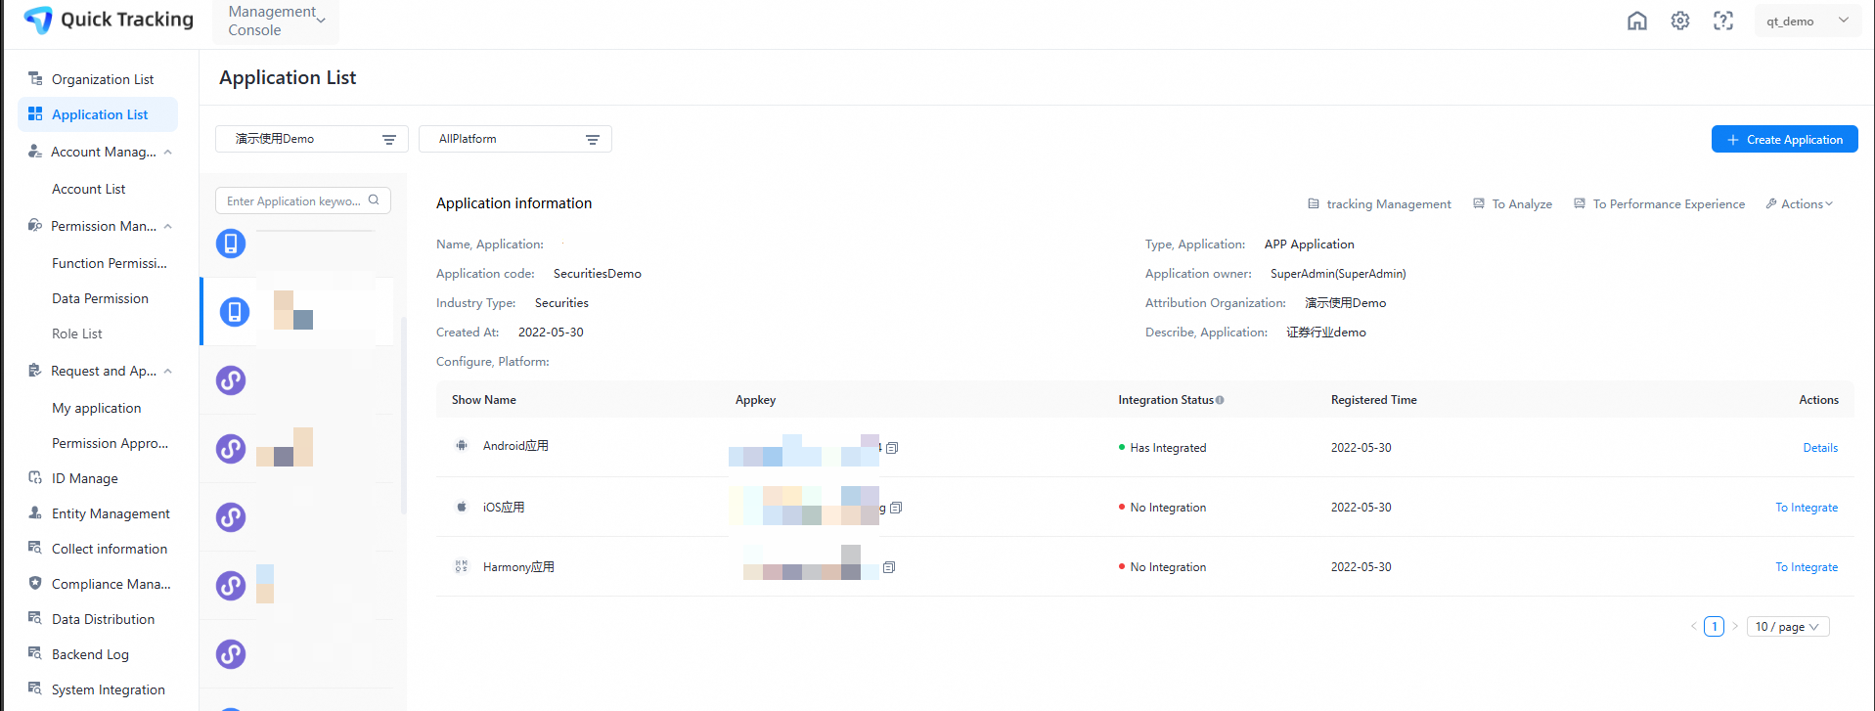The width and height of the screenshot is (1875, 711).
Task: Click the Application List grid icon
Action: click(35, 113)
